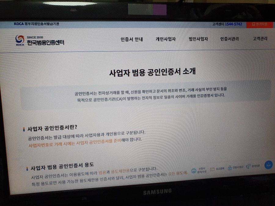Open the 법인사업자 menu
Image resolution: width=275 pixels, height=206 pixels.
pyautogui.click(x=198, y=39)
